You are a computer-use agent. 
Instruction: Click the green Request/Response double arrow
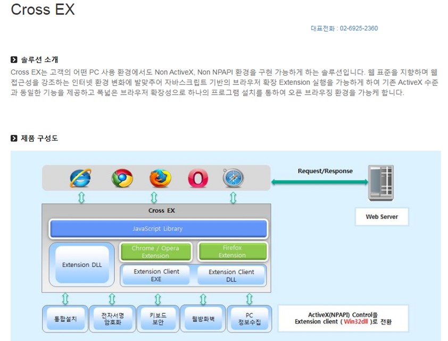pos(319,182)
